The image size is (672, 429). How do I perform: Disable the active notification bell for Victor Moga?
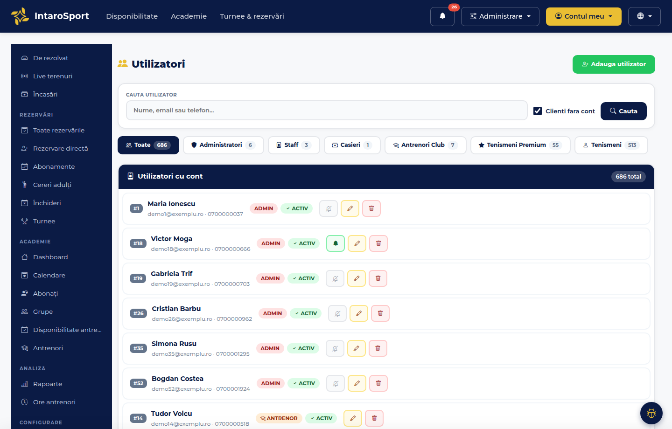coord(336,243)
